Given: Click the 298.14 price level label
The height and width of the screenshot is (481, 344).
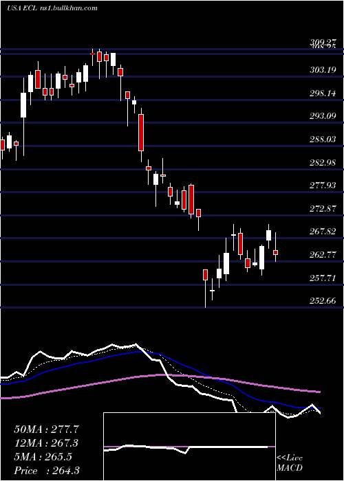Looking at the screenshot, I should point(323,93).
